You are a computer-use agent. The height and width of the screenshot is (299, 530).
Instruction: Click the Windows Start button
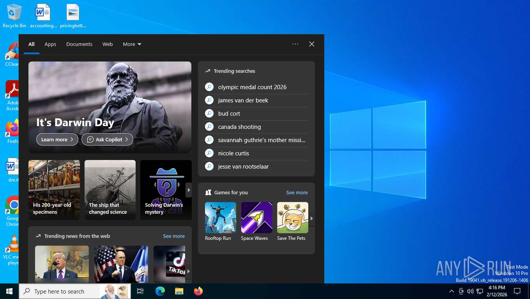(9, 291)
